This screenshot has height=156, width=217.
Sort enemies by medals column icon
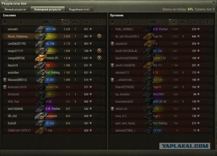point(207,22)
